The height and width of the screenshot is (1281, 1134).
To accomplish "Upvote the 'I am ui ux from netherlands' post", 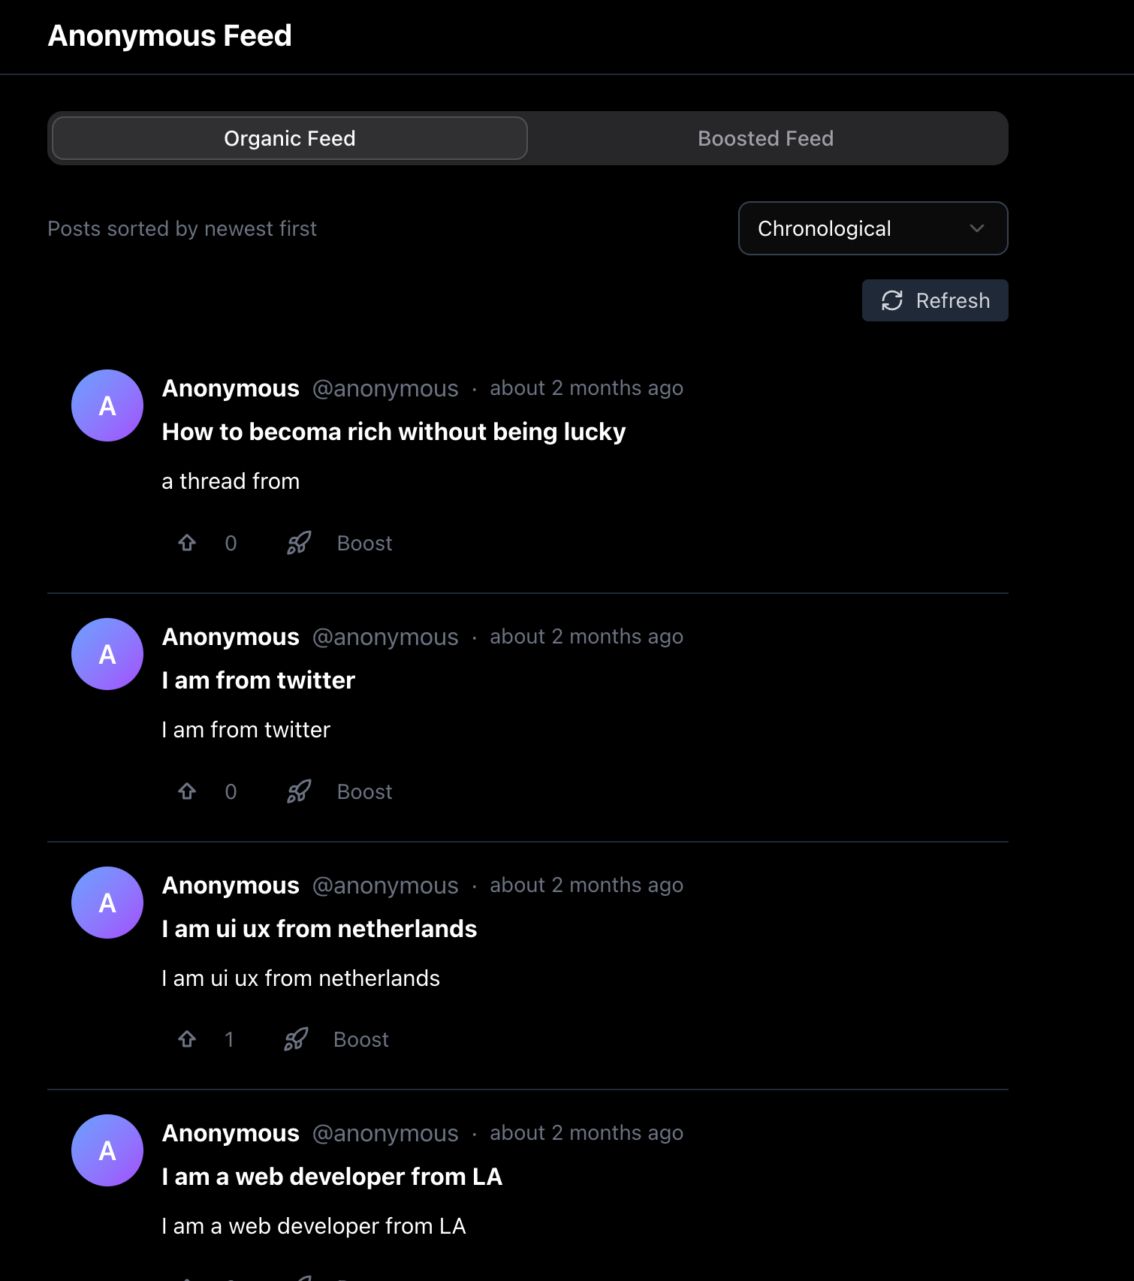I will click(x=187, y=1039).
